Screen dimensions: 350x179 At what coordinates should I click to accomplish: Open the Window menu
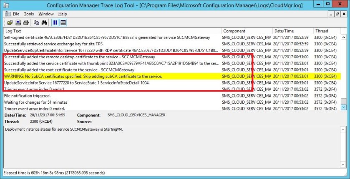tap(46, 14)
